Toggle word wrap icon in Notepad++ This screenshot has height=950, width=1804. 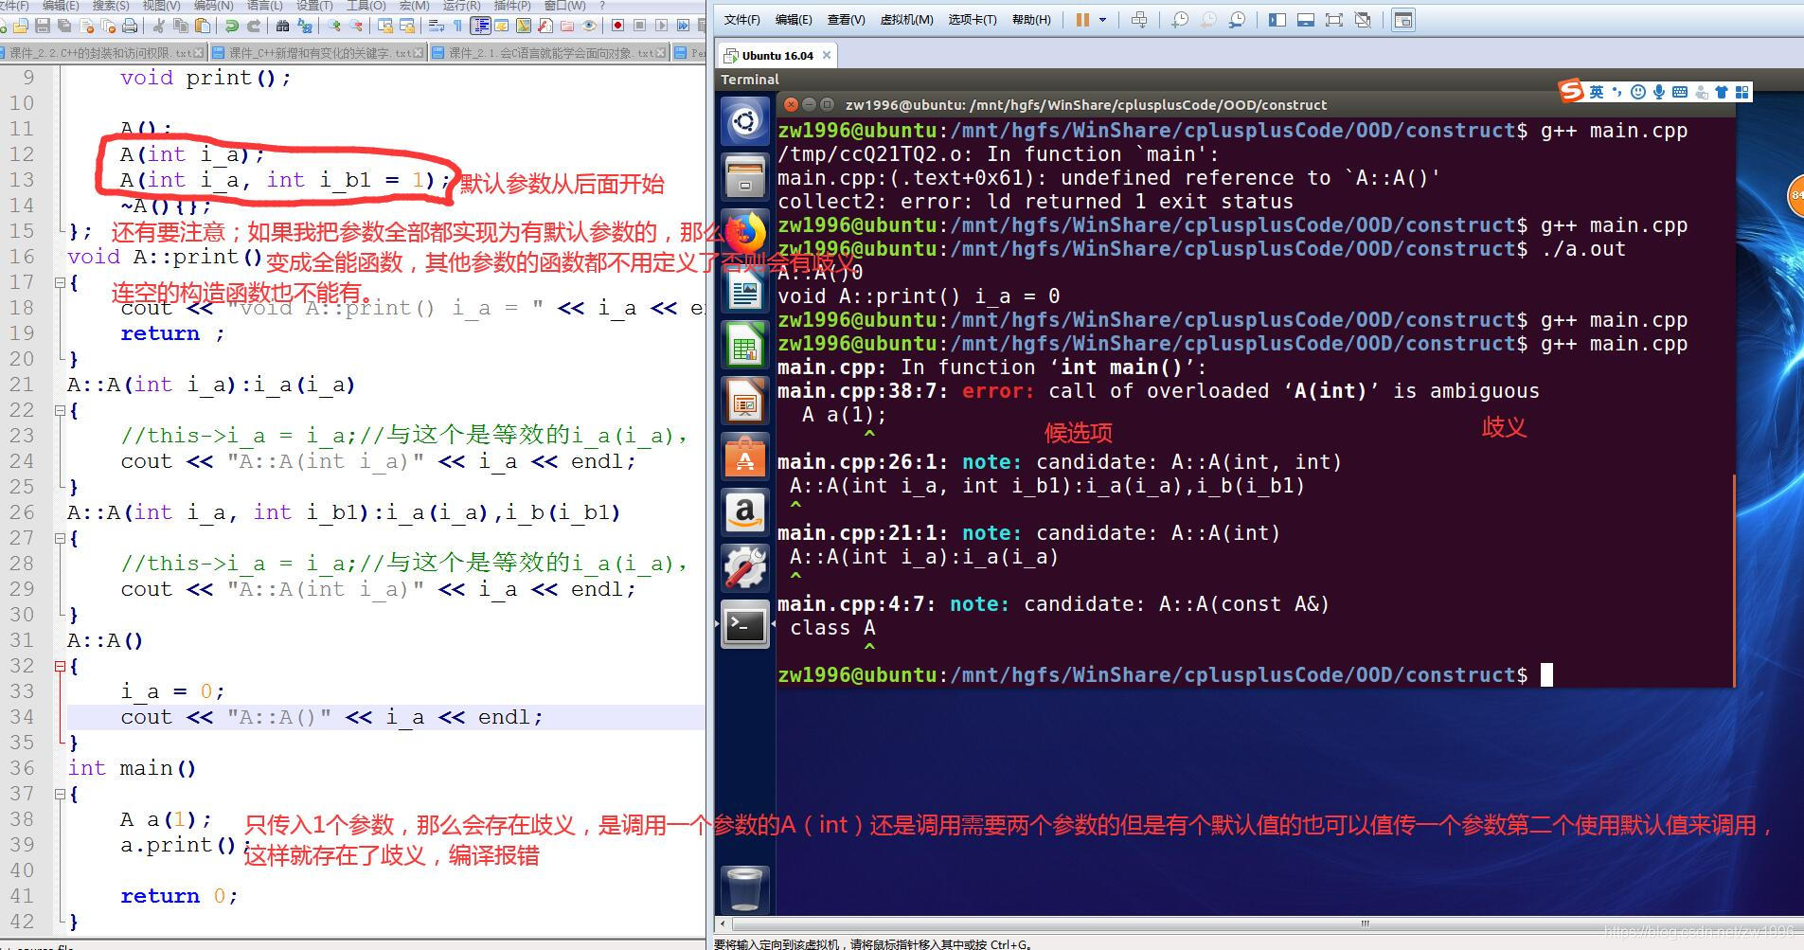(436, 26)
